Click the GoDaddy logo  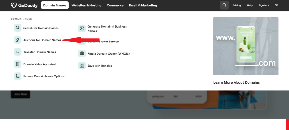(24, 5)
